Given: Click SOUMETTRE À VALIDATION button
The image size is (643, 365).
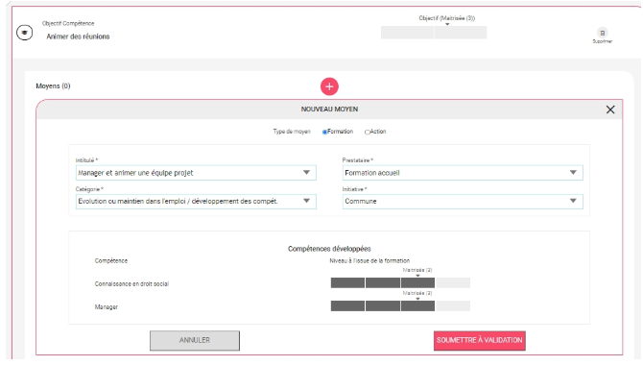Looking at the screenshot, I should (x=480, y=340).
